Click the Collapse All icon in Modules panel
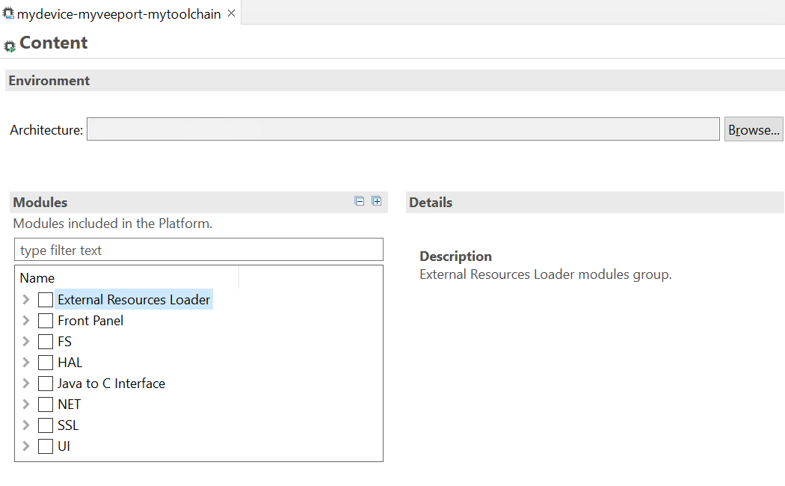Viewport: 785px width, 486px height. point(359,201)
